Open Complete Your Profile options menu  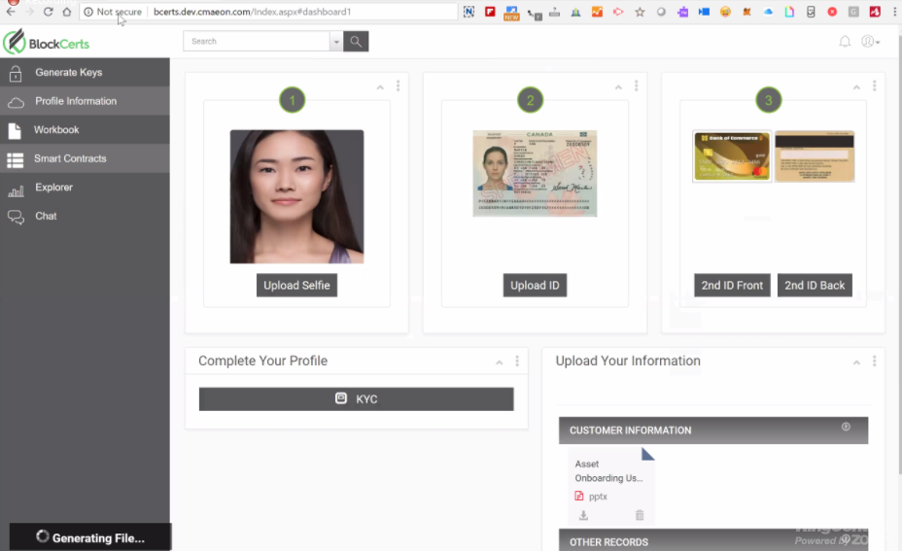[517, 361]
